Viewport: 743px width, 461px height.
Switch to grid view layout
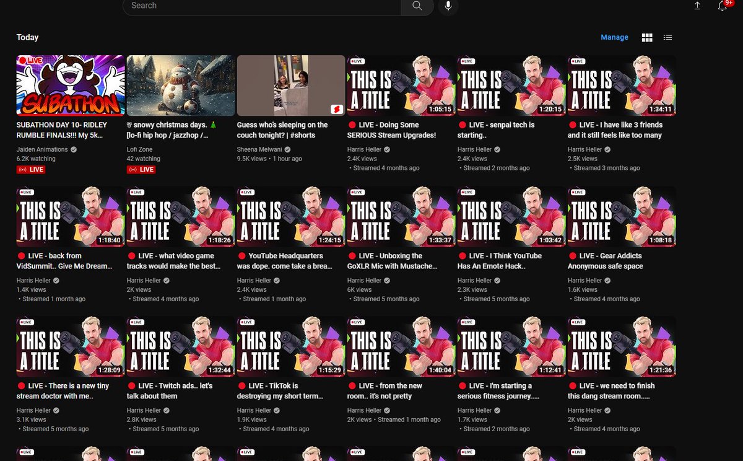[x=647, y=38]
